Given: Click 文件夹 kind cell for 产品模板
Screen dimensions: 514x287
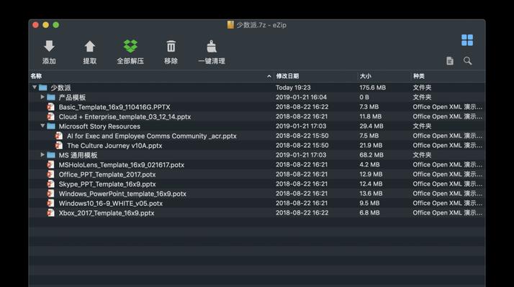Looking at the screenshot, I should tap(422, 97).
